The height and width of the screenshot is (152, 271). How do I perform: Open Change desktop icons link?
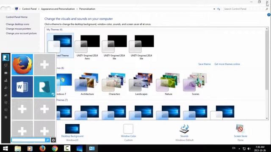tap(17, 24)
